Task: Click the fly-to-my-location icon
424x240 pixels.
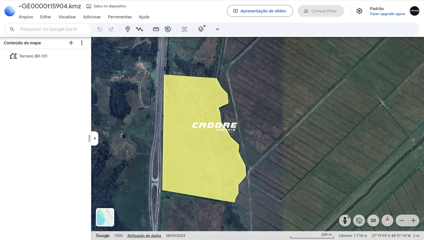Action: pos(359,220)
